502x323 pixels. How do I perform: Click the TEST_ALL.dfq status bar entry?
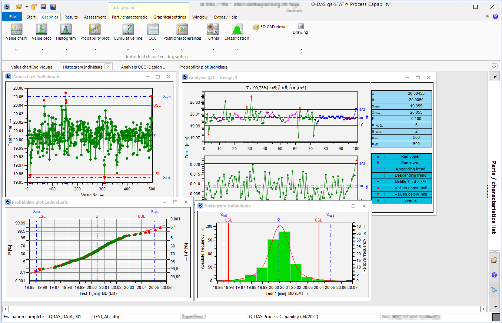tap(106, 317)
